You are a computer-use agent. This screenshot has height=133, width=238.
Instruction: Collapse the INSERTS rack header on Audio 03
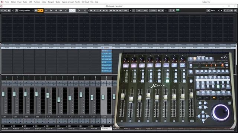[x=29, y=48]
